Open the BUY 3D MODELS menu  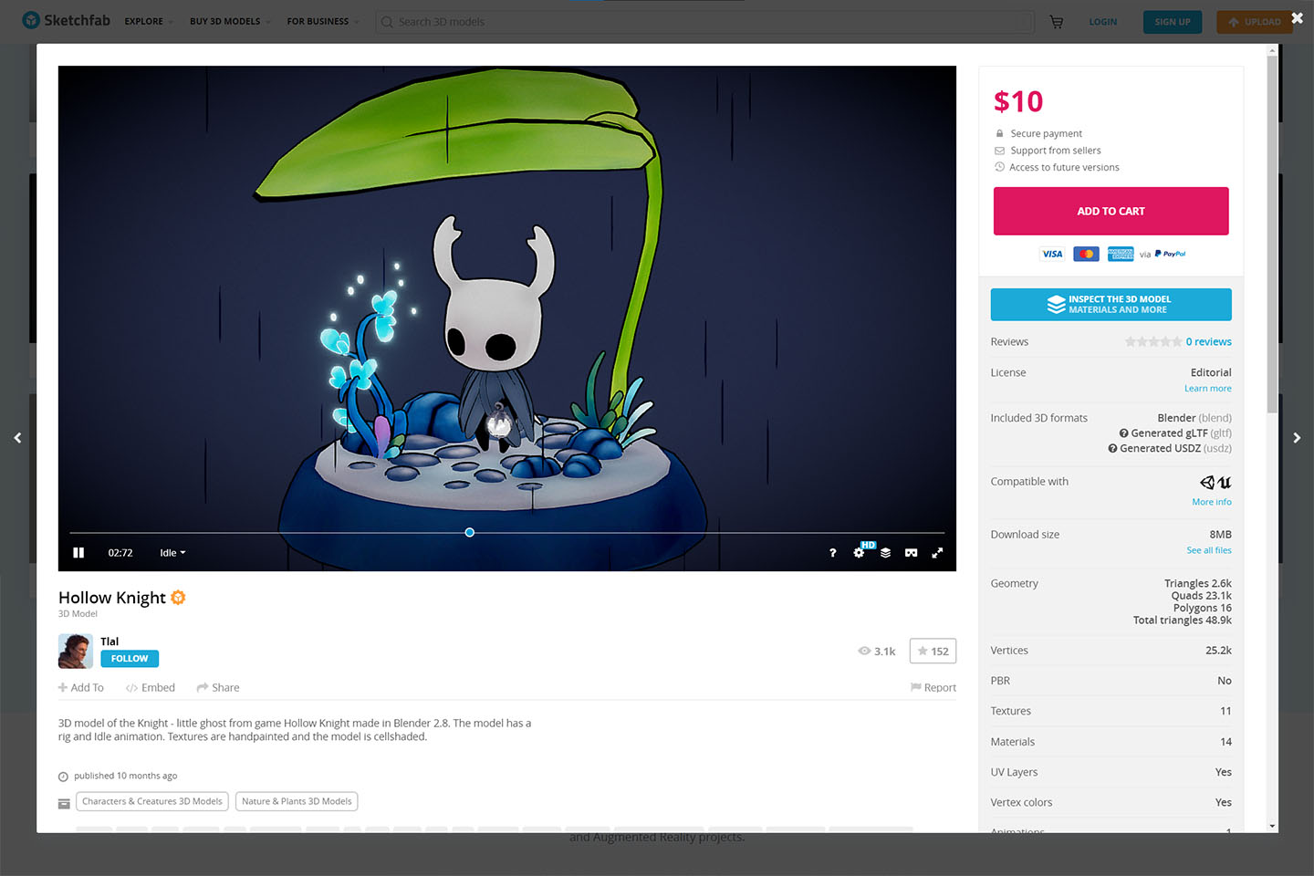coord(230,21)
